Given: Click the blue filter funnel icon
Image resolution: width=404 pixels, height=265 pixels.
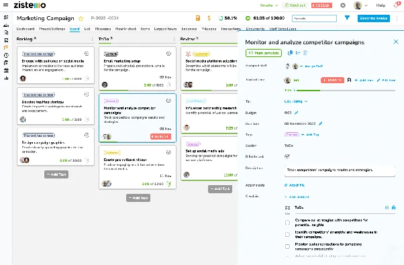Looking at the screenshot, I should pyautogui.click(x=347, y=17).
